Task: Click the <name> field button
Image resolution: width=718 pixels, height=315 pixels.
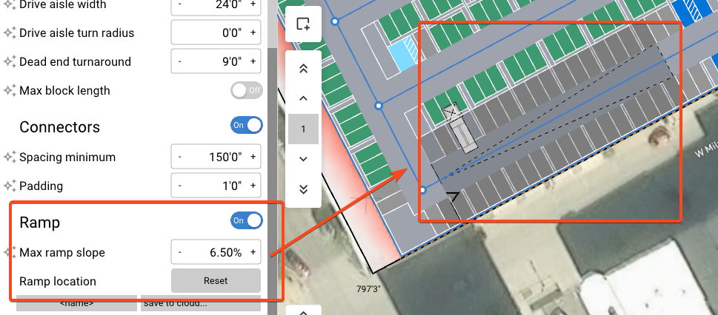Action: click(x=76, y=303)
